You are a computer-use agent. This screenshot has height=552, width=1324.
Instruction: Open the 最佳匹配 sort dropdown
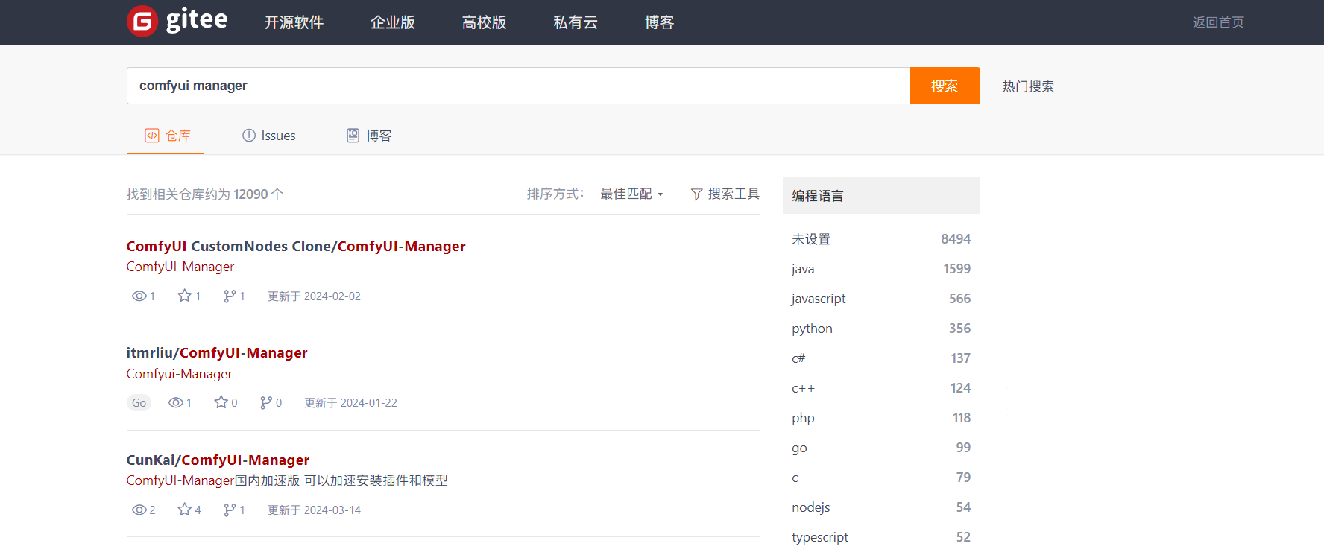point(632,194)
